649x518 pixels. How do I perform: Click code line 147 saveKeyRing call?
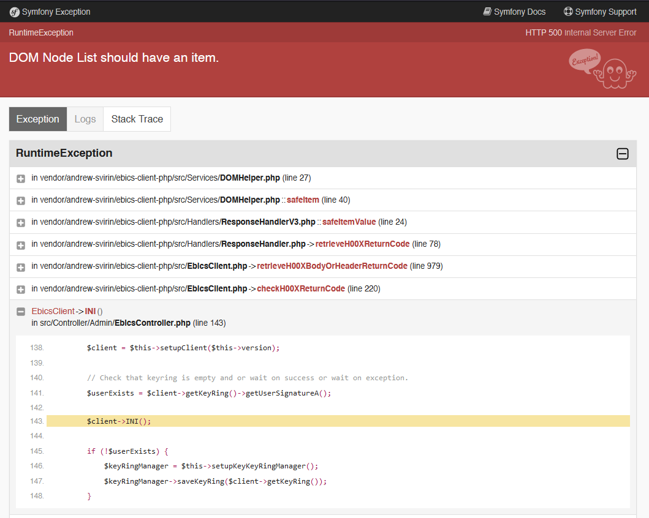coord(215,481)
